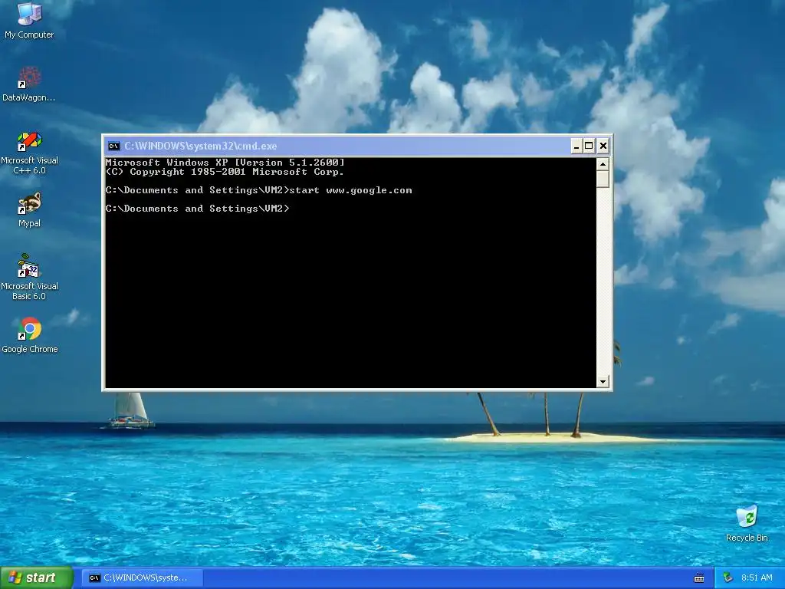Select the Recycle Bin icon

coord(747,523)
